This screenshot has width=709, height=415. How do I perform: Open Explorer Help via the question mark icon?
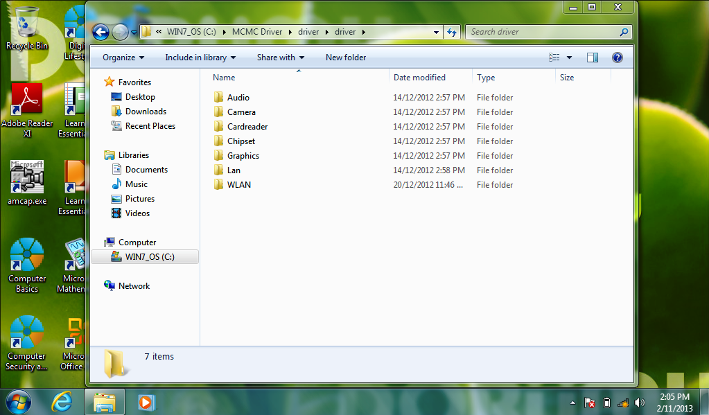(x=617, y=58)
